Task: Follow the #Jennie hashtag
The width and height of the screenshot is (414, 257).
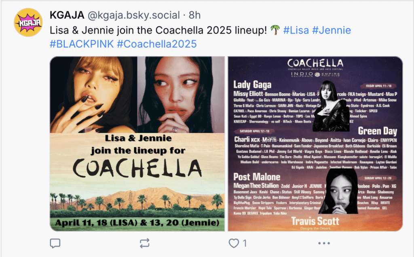Action: pos(332,30)
